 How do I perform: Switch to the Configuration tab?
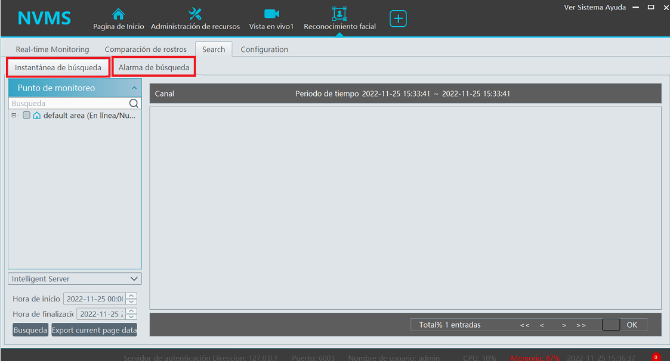pos(264,49)
